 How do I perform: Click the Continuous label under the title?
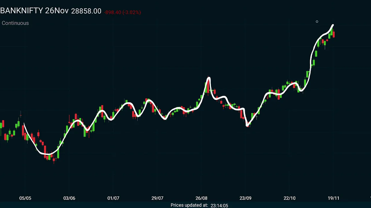point(15,23)
